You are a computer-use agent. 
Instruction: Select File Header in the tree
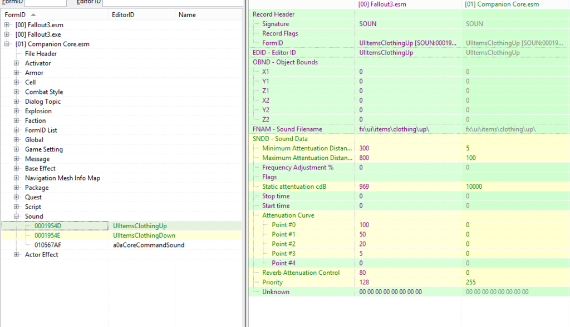pos(41,54)
